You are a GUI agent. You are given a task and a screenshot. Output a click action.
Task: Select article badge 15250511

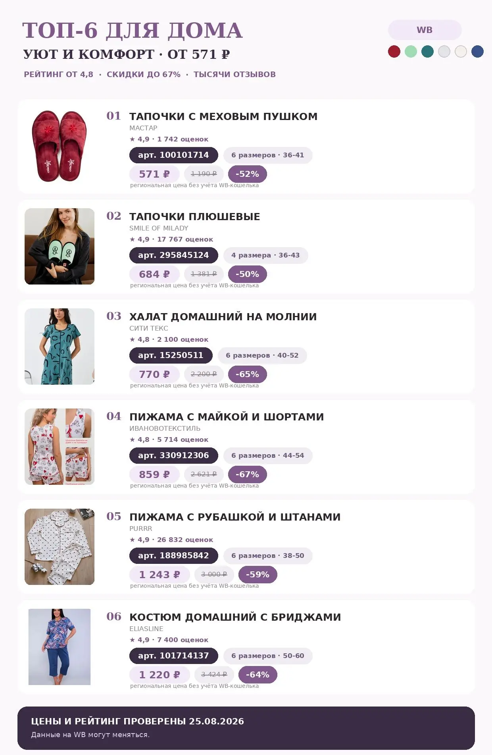tap(171, 355)
